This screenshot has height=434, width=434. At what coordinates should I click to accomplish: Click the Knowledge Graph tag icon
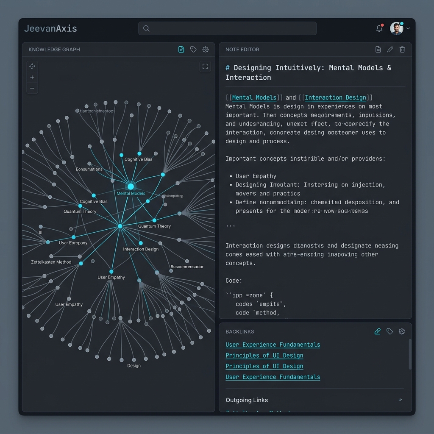point(193,50)
